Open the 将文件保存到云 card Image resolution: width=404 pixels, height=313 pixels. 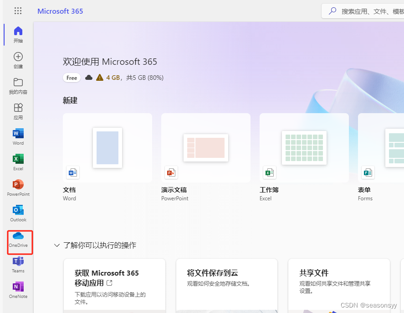[227, 286]
